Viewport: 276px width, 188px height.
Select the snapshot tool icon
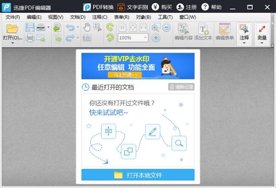pos(87,38)
